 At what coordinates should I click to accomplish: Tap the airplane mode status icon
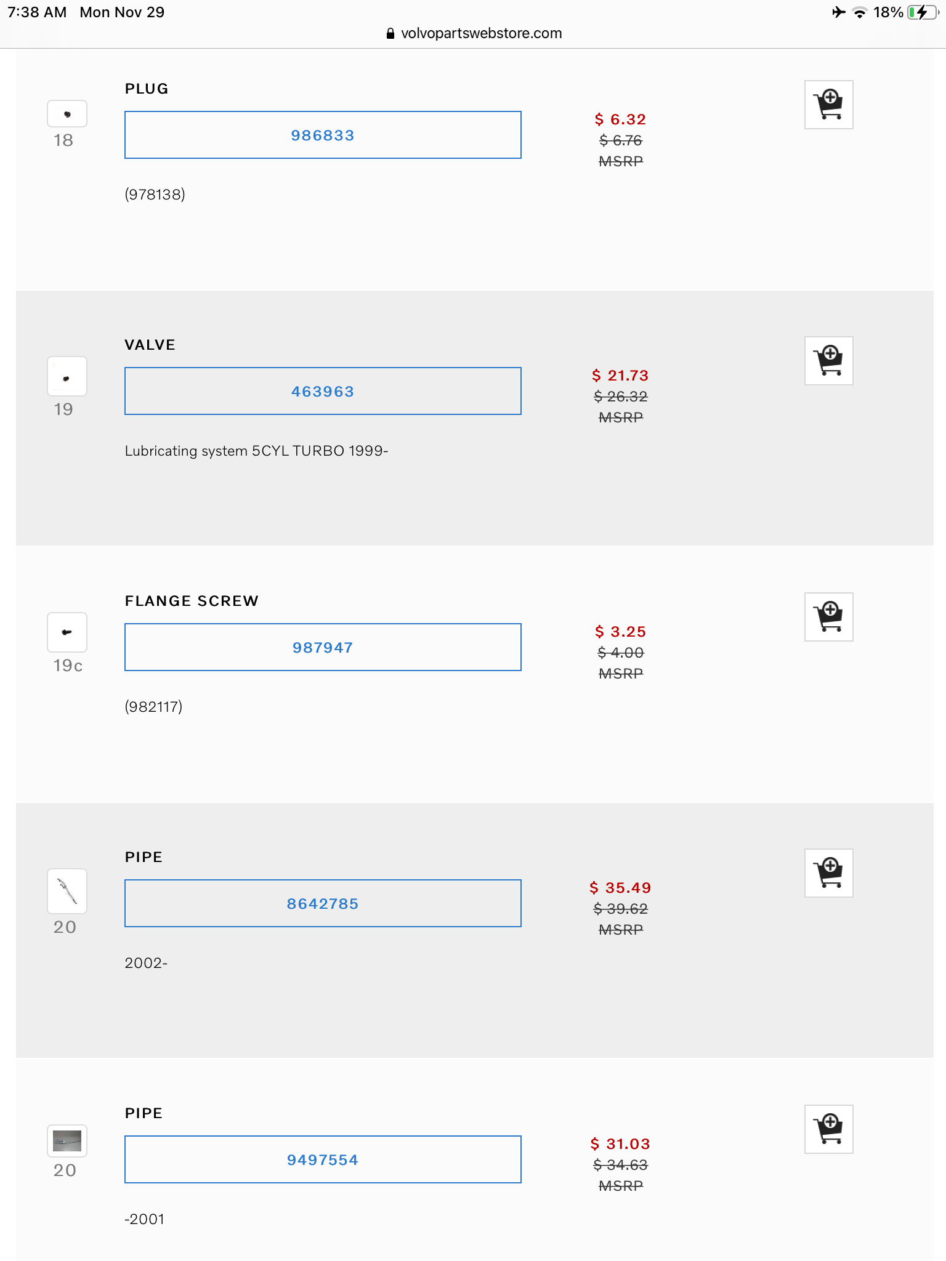pyautogui.click(x=838, y=12)
